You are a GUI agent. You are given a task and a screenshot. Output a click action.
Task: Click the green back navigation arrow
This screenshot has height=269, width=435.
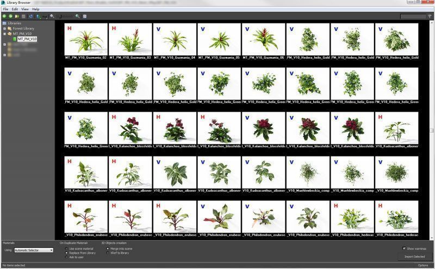tap(4, 16)
